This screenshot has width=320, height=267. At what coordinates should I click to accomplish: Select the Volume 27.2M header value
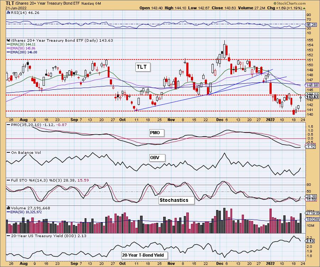point(251,8)
